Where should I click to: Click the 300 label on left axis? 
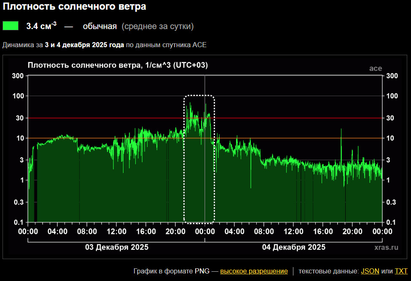pos(17,76)
